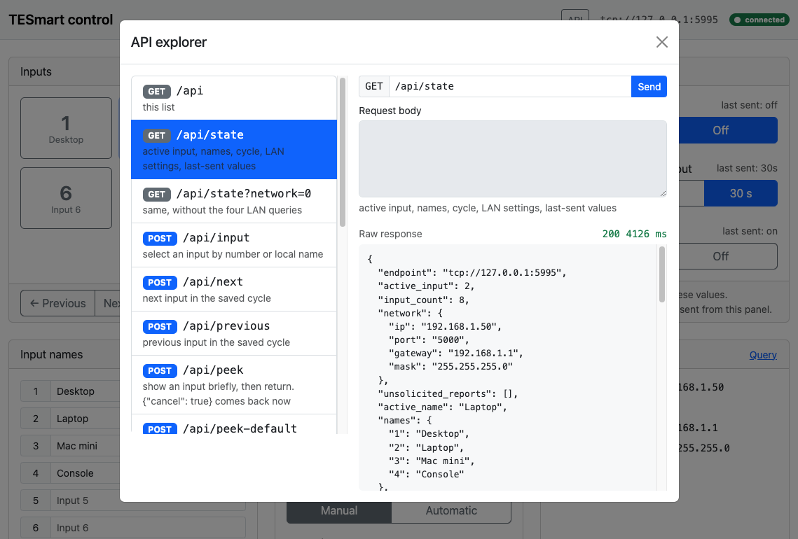This screenshot has height=539, width=798.
Task: Click the Previous button behind the dialog
Action: click(x=57, y=303)
